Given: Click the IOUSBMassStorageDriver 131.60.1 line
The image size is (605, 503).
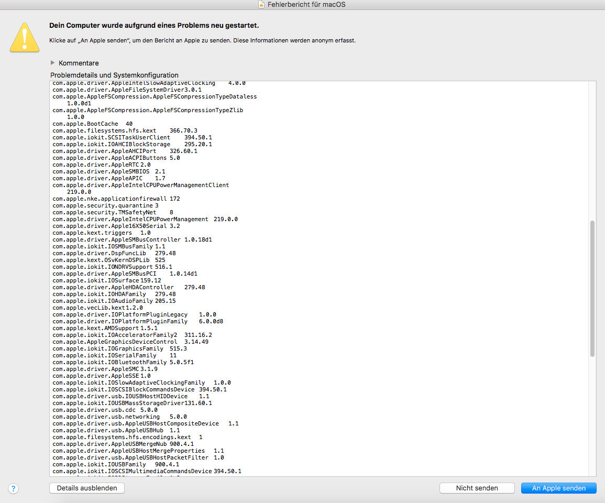Looking at the screenshot, I should pos(133,403).
